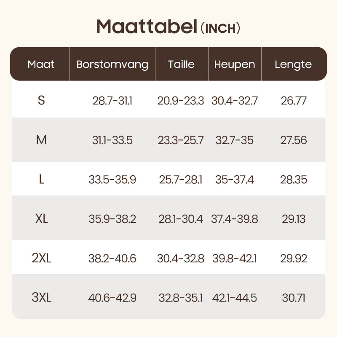Click the 3XL size label
337x337 pixels.
tap(41, 298)
